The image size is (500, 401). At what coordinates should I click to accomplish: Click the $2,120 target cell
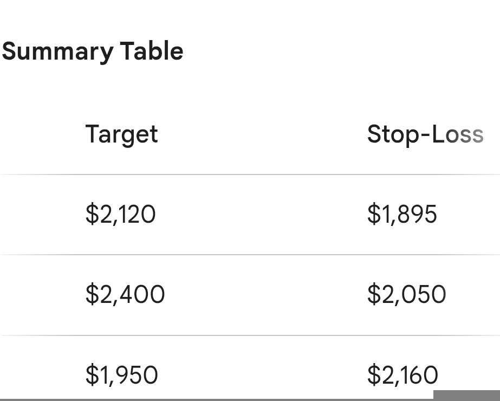(x=120, y=214)
